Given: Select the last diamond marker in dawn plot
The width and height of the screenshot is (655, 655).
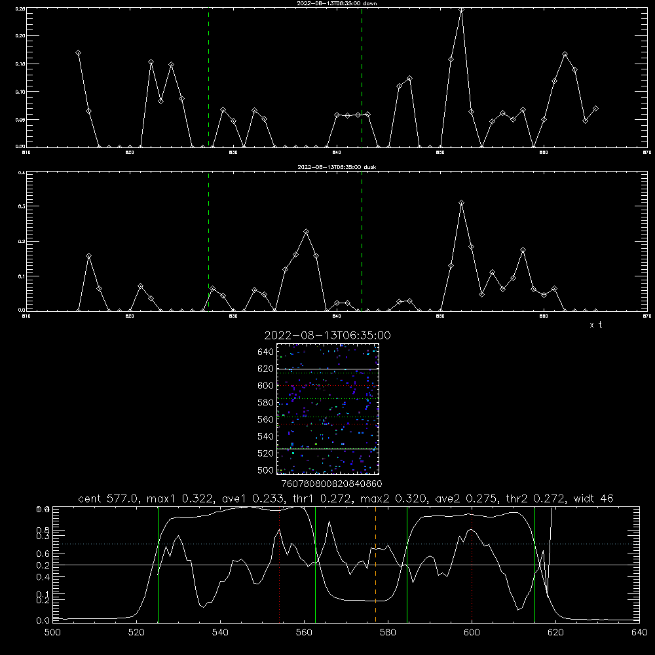Looking at the screenshot, I should click(x=595, y=109).
